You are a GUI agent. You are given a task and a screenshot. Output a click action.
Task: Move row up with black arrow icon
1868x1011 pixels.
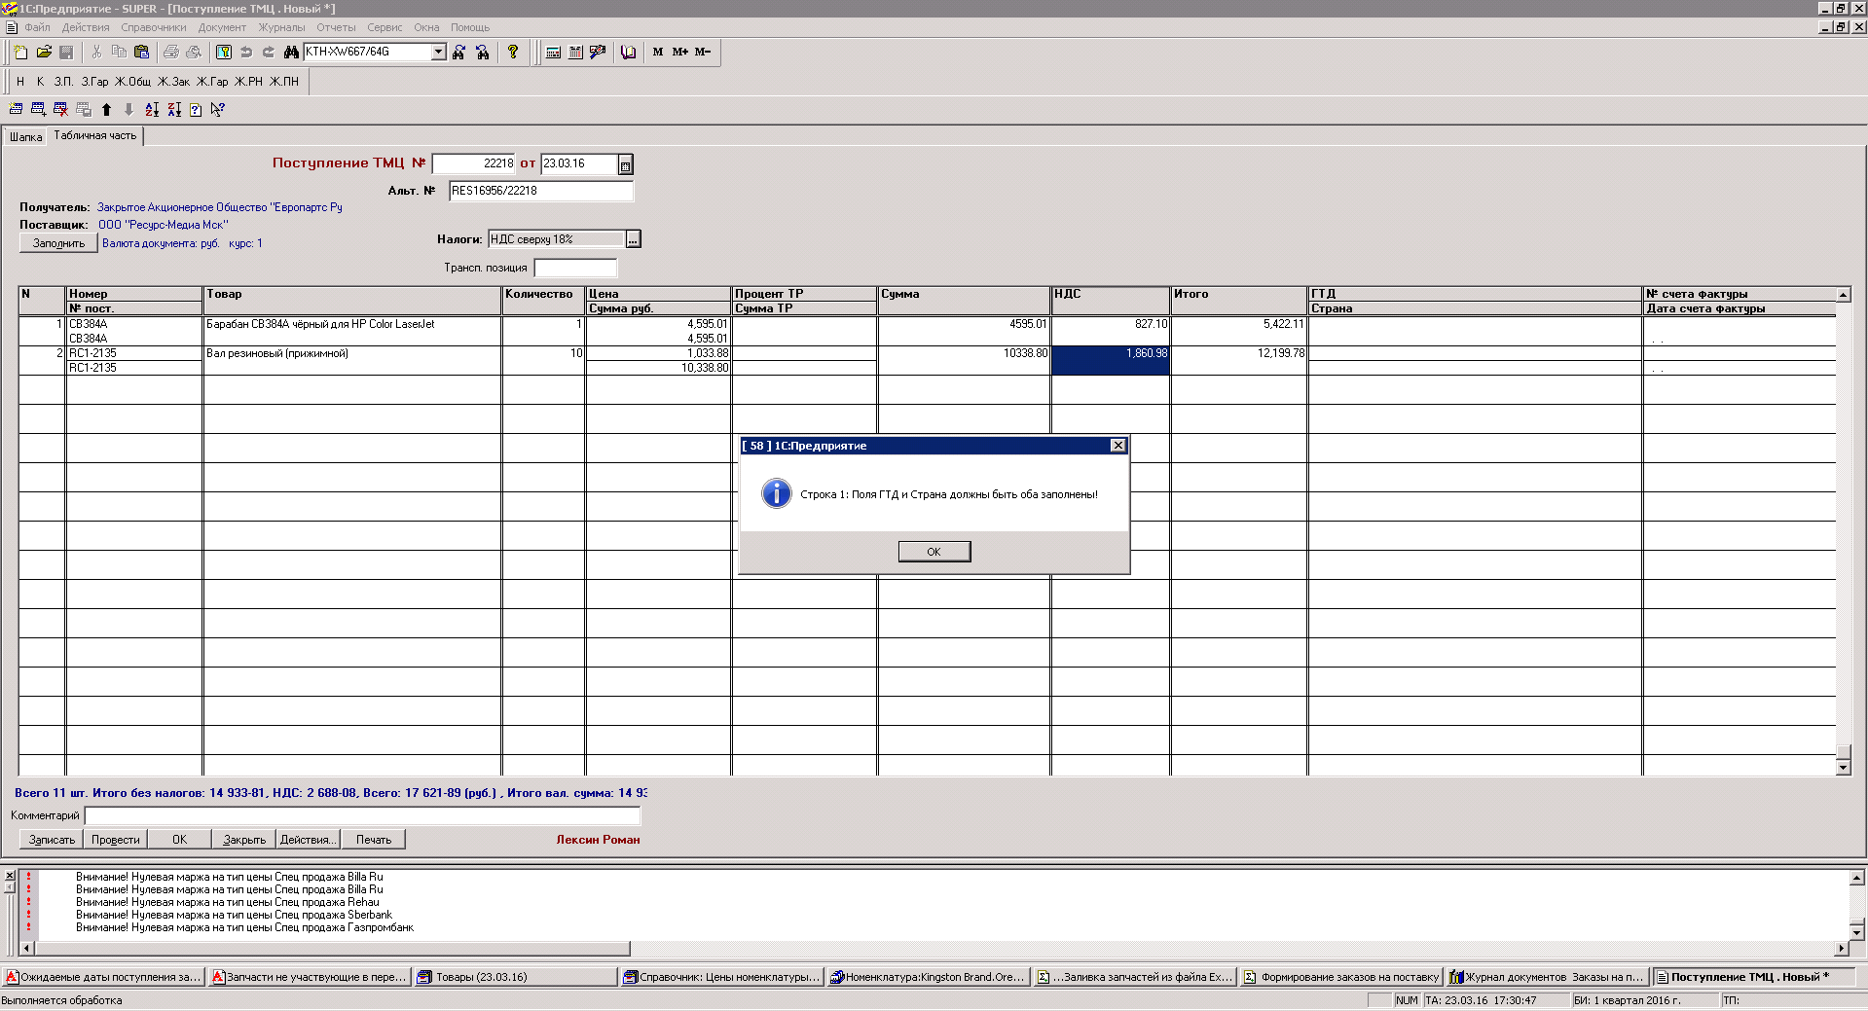106,110
